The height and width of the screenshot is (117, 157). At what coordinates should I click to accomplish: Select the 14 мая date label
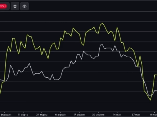click(117, 115)
